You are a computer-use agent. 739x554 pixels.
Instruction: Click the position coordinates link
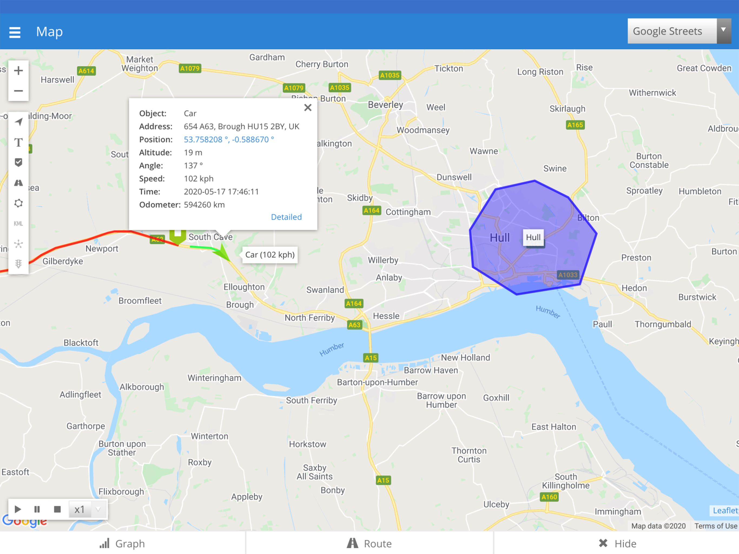[x=229, y=139]
